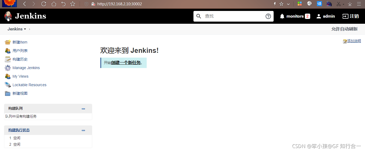Open search help question mark icon
Viewport: 365px width, 151px height.
(268, 16)
